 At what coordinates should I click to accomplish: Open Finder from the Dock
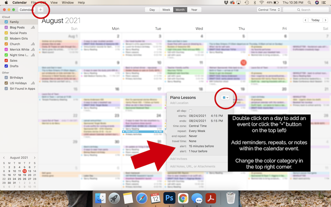point(100,198)
